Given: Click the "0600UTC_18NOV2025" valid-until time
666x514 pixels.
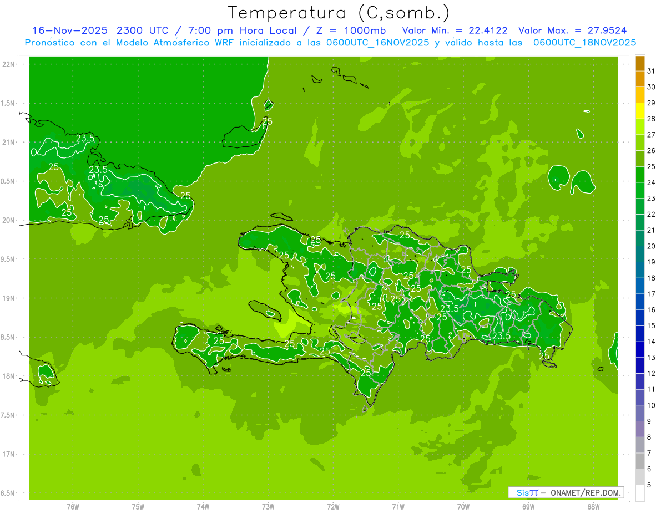Looking at the screenshot, I should click(x=584, y=43).
